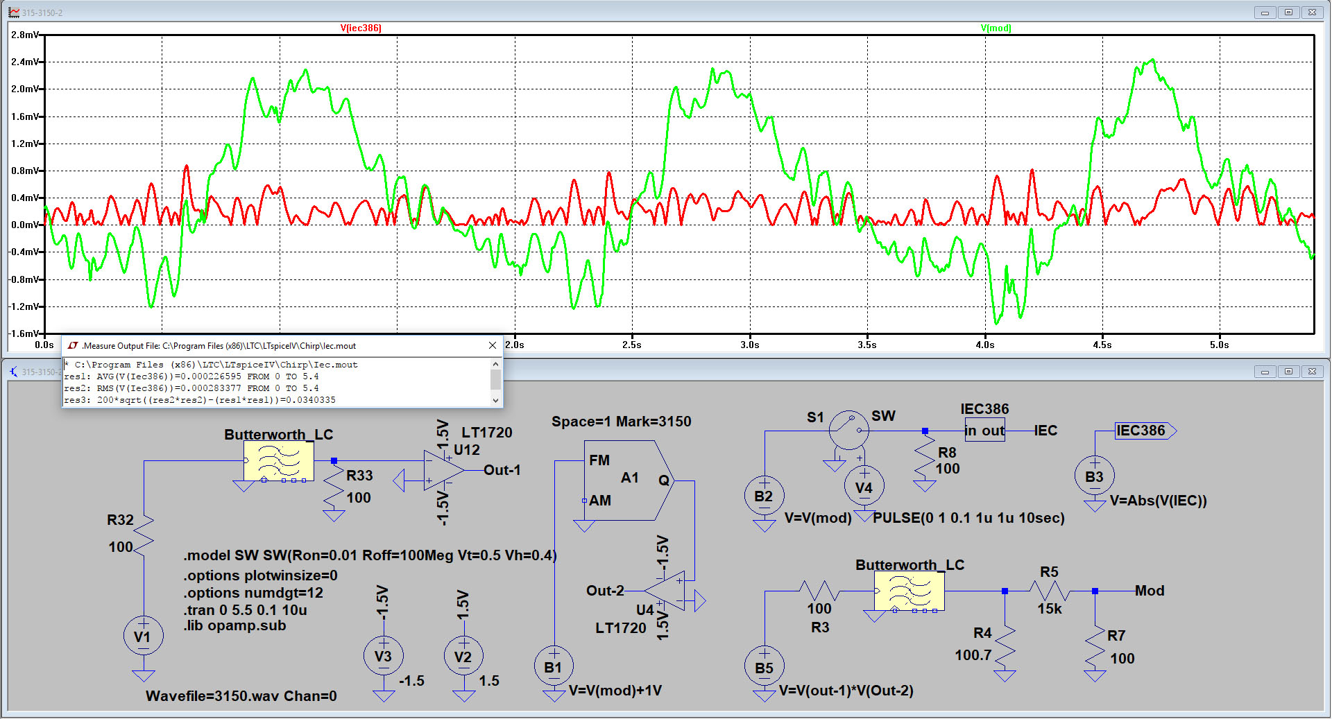
Task: Click the measure output scroll up arrow
Action: coord(495,364)
